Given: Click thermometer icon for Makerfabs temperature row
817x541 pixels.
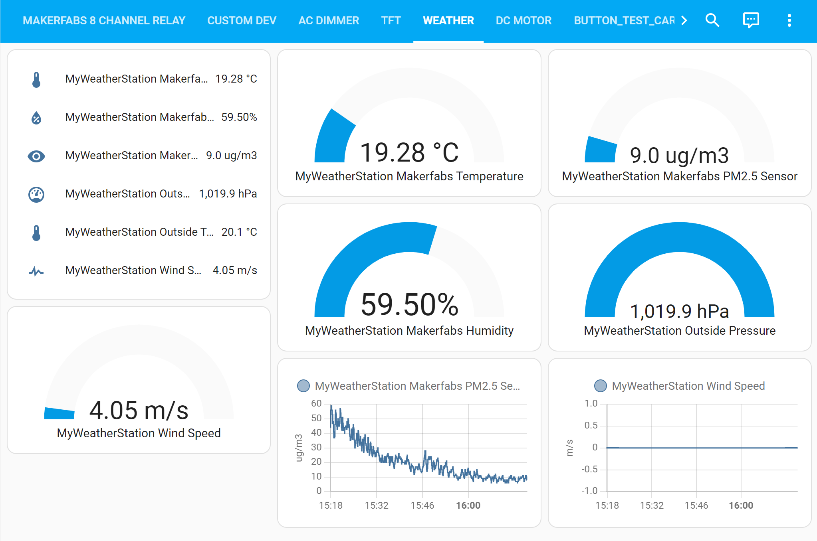Looking at the screenshot, I should (36, 79).
